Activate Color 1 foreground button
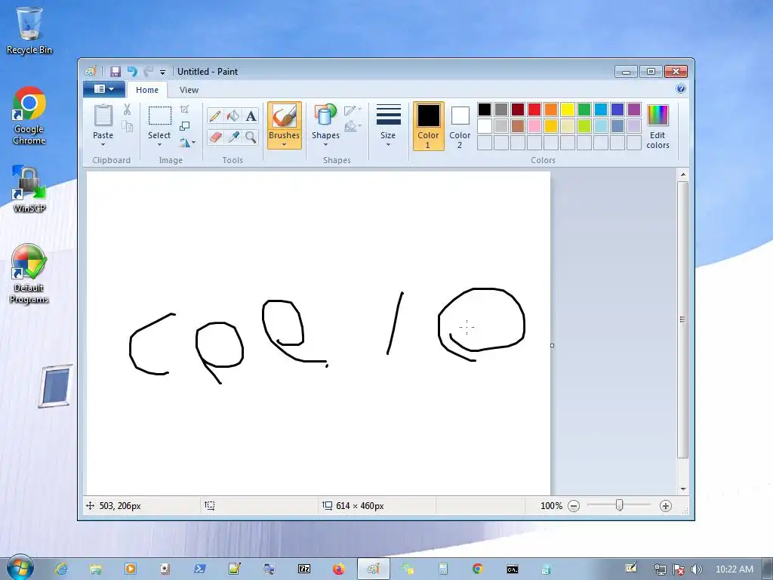 point(428,126)
